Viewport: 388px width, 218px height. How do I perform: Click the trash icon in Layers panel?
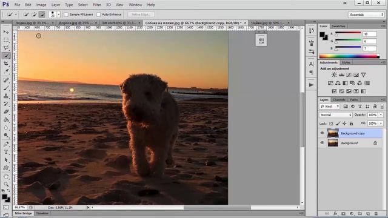[376, 214]
